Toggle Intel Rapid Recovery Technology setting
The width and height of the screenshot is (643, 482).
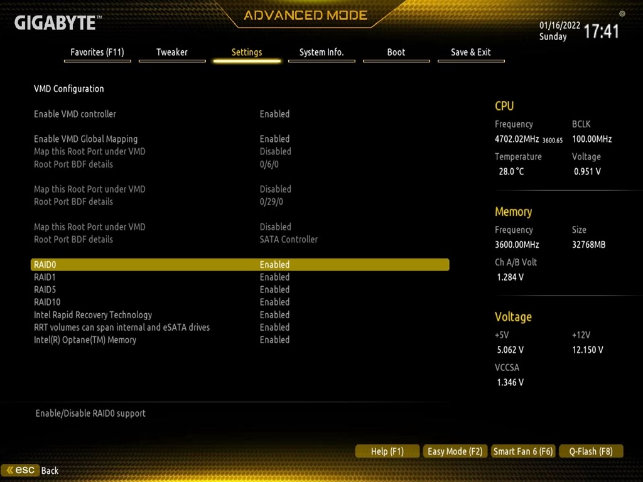point(274,315)
